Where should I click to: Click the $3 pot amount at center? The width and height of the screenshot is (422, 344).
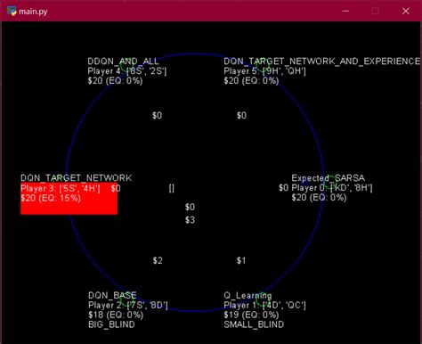190,220
